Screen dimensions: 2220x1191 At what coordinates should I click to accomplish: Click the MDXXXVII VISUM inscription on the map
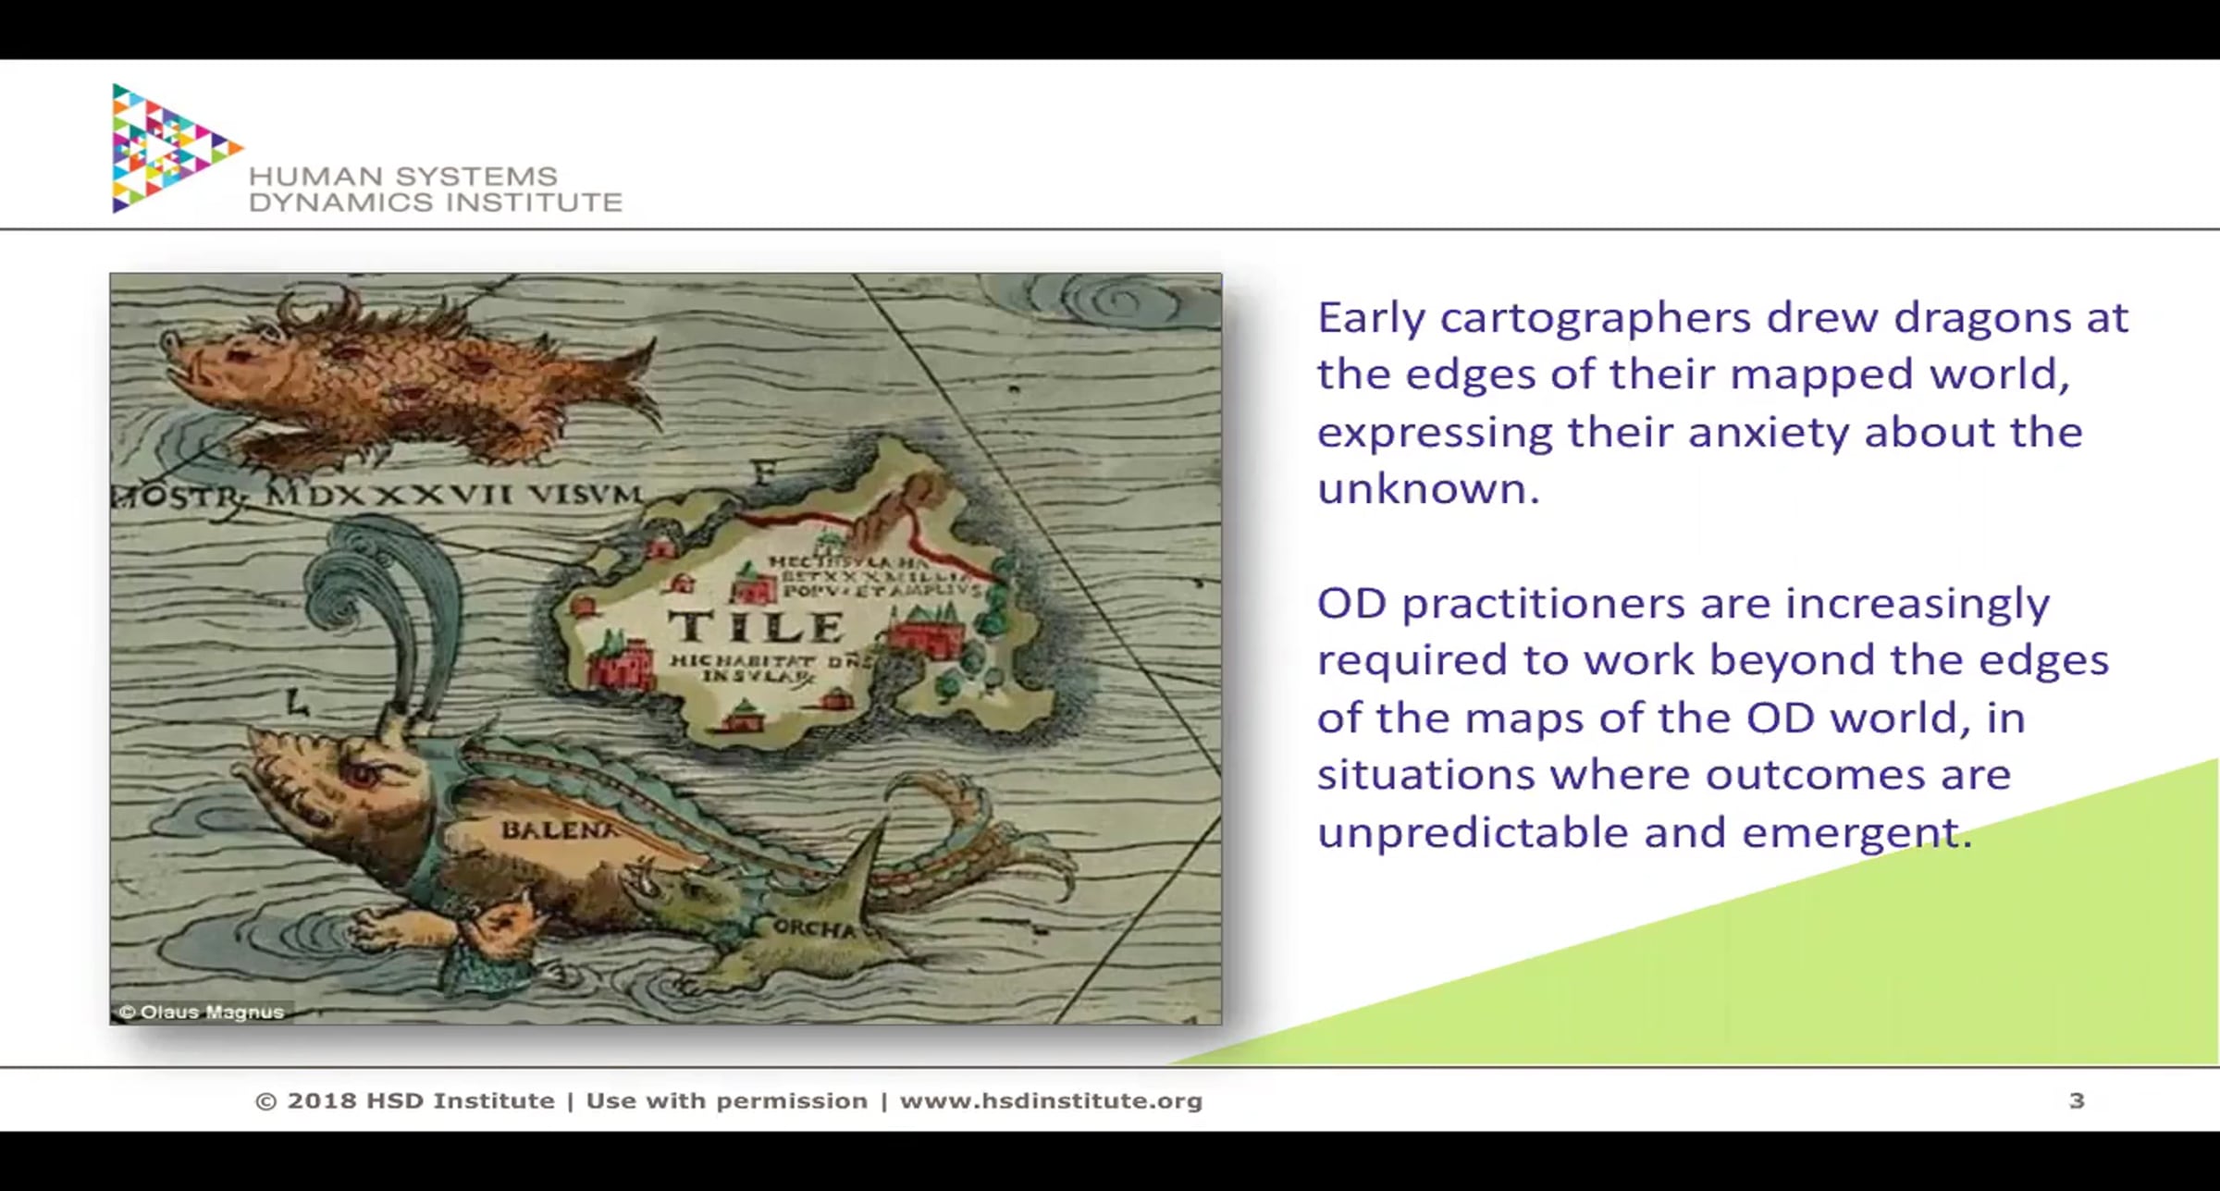(453, 495)
